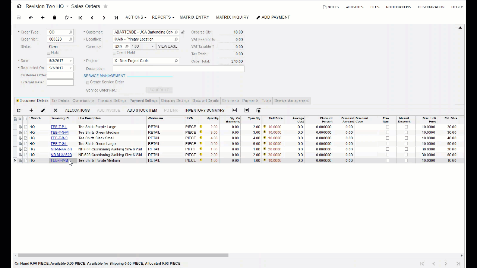Screen dimensions: 477x268
Task: Refresh the Document Details grid
Action: point(18,110)
